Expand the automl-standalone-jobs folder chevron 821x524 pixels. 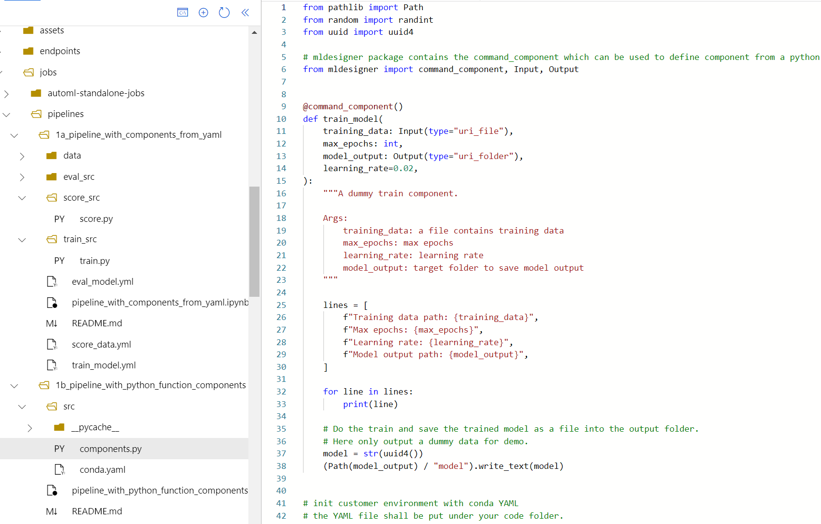[x=6, y=94]
